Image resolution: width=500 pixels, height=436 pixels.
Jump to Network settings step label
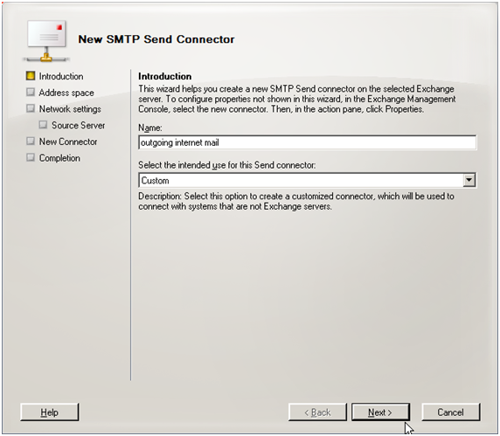click(x=70, y=109)
